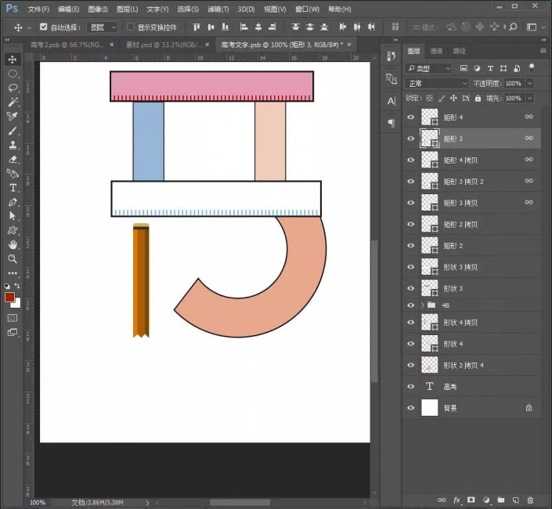This screenshot has height=509, width=552.
Task: Click the opacity 100% field
Action: [x=514, y=84]
